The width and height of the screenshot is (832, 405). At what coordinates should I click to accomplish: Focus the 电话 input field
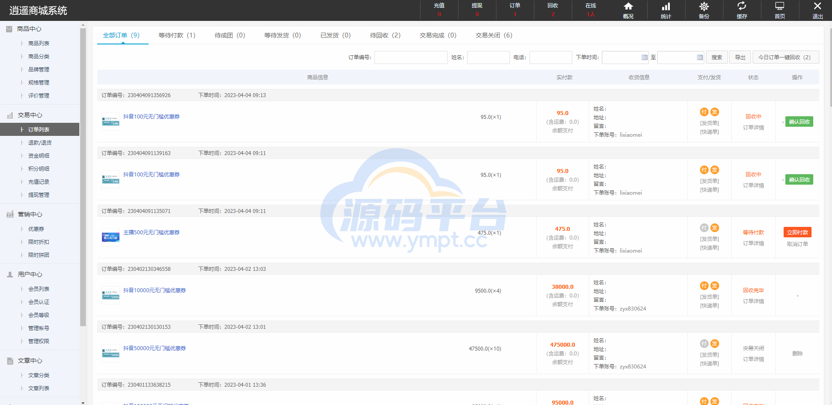click(x=551, y=57)
